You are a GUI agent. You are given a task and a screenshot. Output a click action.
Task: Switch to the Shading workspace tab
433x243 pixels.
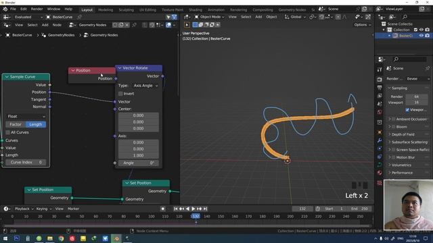196,9
